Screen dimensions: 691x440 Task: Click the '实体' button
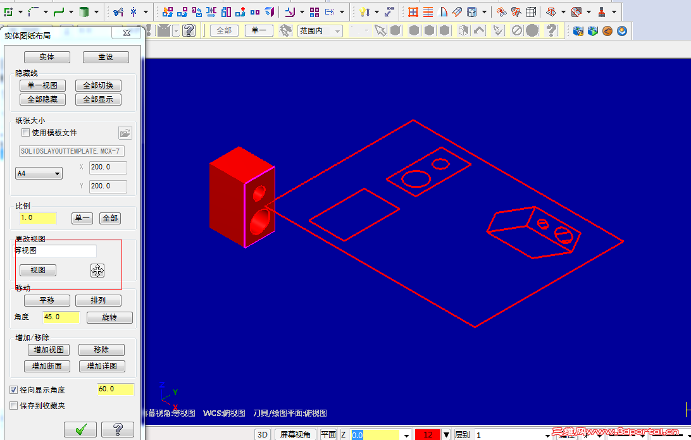[x=47, y=57]
